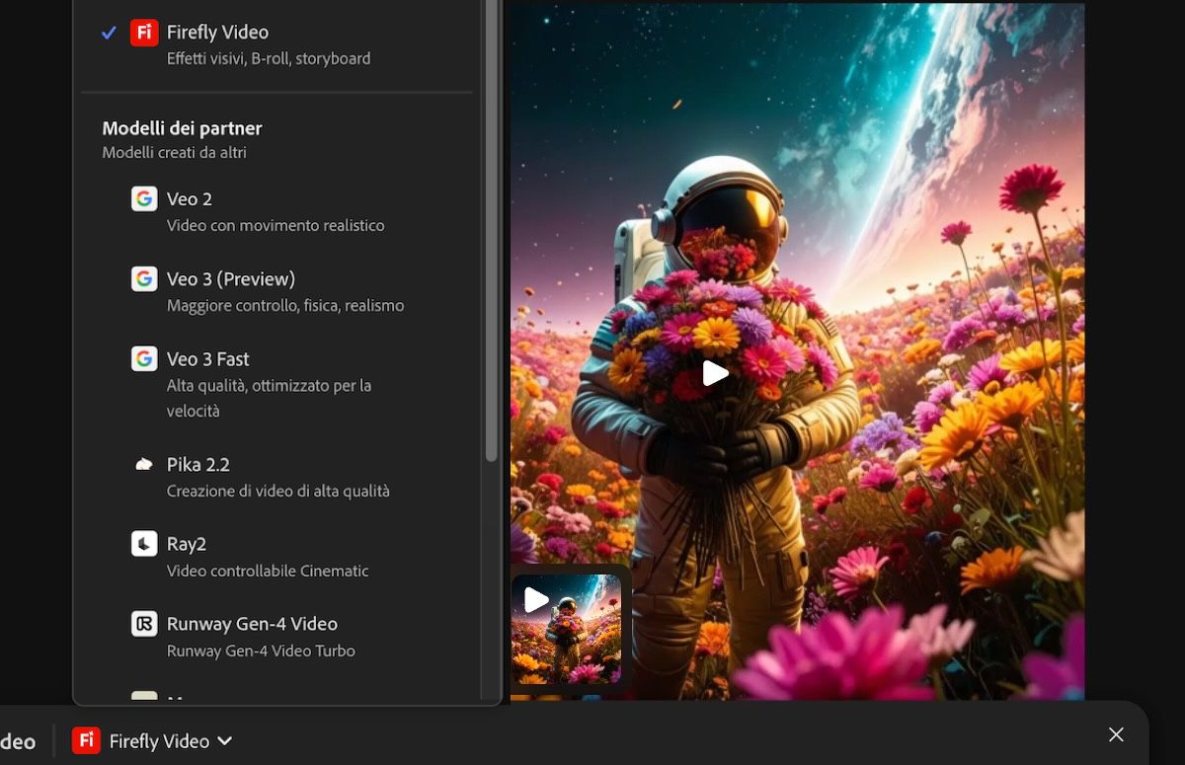
Task: Click the "Effetti visivi, B-roll, storyboard" description
Action: pyautogui.click(x=269, y=58)
